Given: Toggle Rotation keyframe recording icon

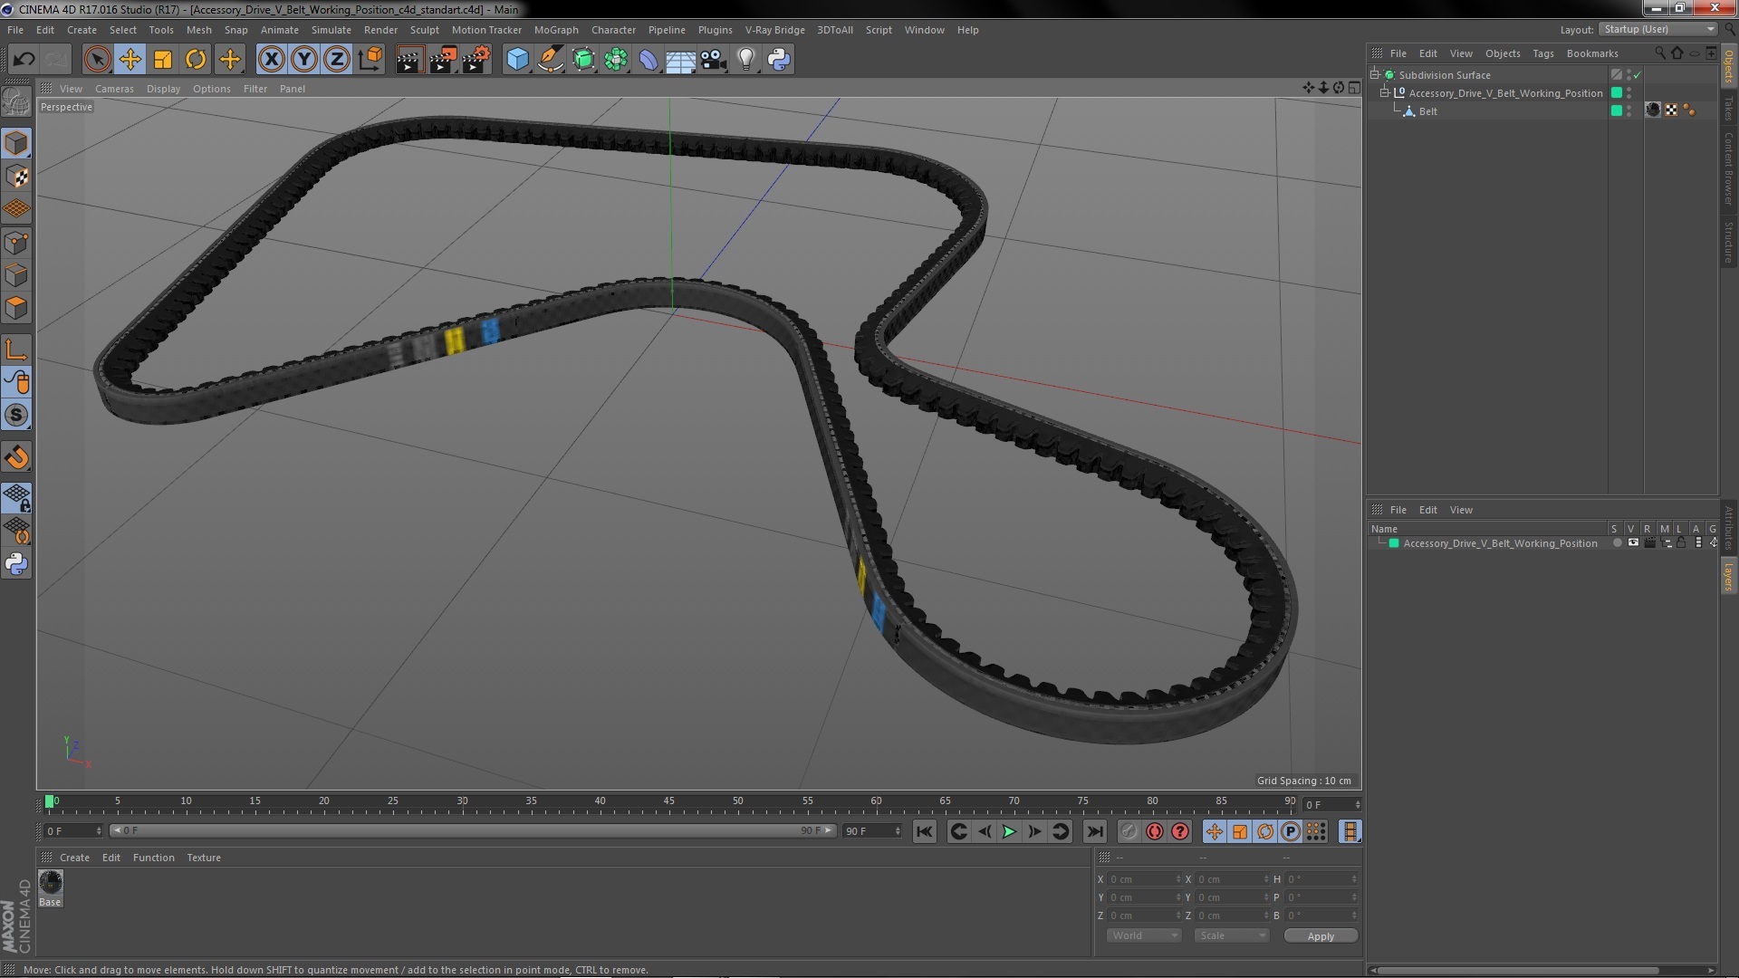Looking at the screenshot, I should pyautogui.click(x=1265, y=831).
